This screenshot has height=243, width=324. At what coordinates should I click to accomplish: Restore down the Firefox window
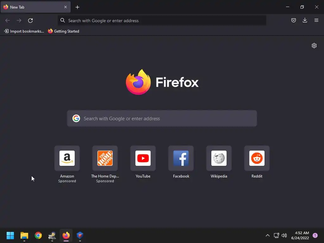pyautogui.click(x=302, y=7)
